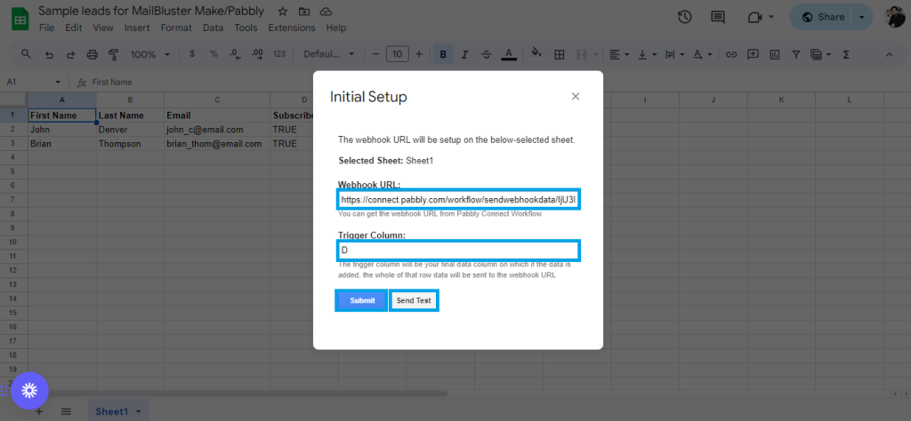Viewport: 911px width, 421px height.
Task: Apply italic formatting
Action: click(x=464, y=54)
